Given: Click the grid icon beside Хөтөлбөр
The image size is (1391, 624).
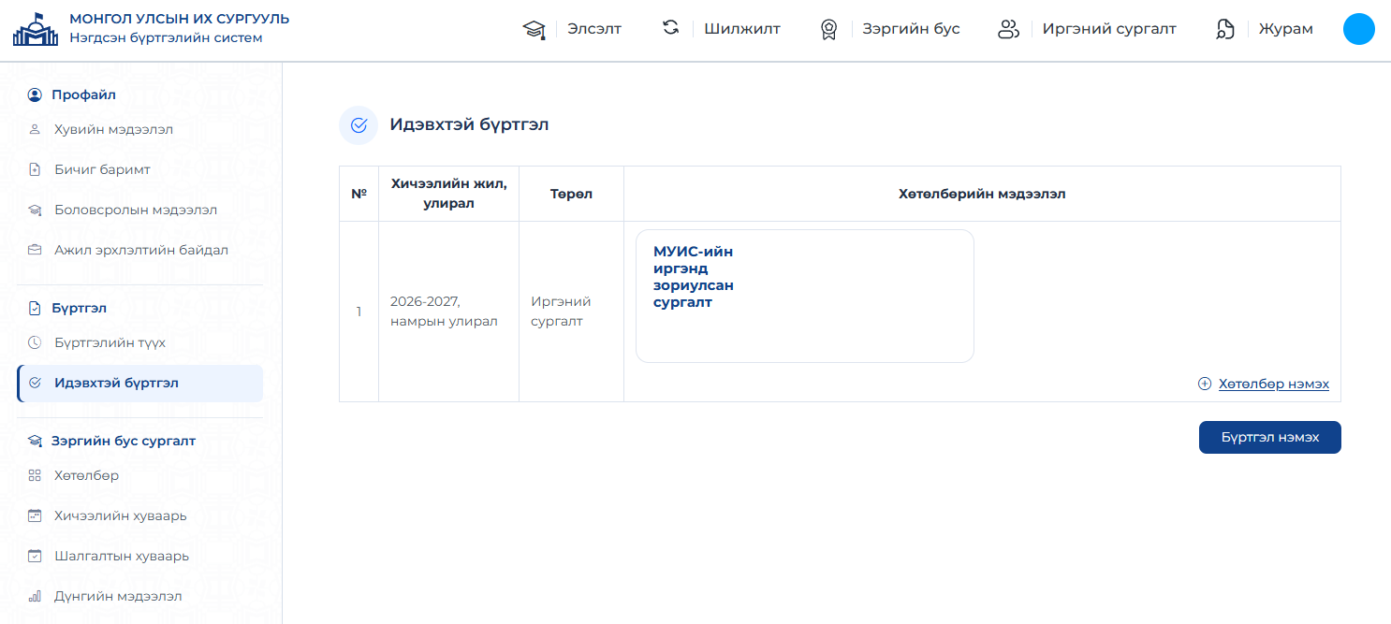Looking at the screenshot, I should [x=35, y=476].
